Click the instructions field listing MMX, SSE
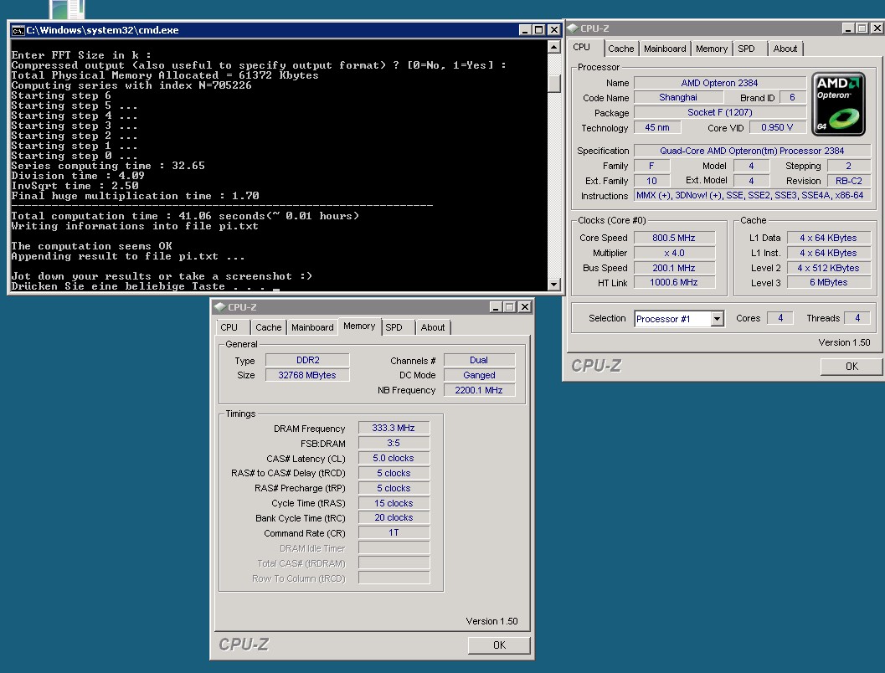This screenshot has width=885, height=673. (752, 195)
